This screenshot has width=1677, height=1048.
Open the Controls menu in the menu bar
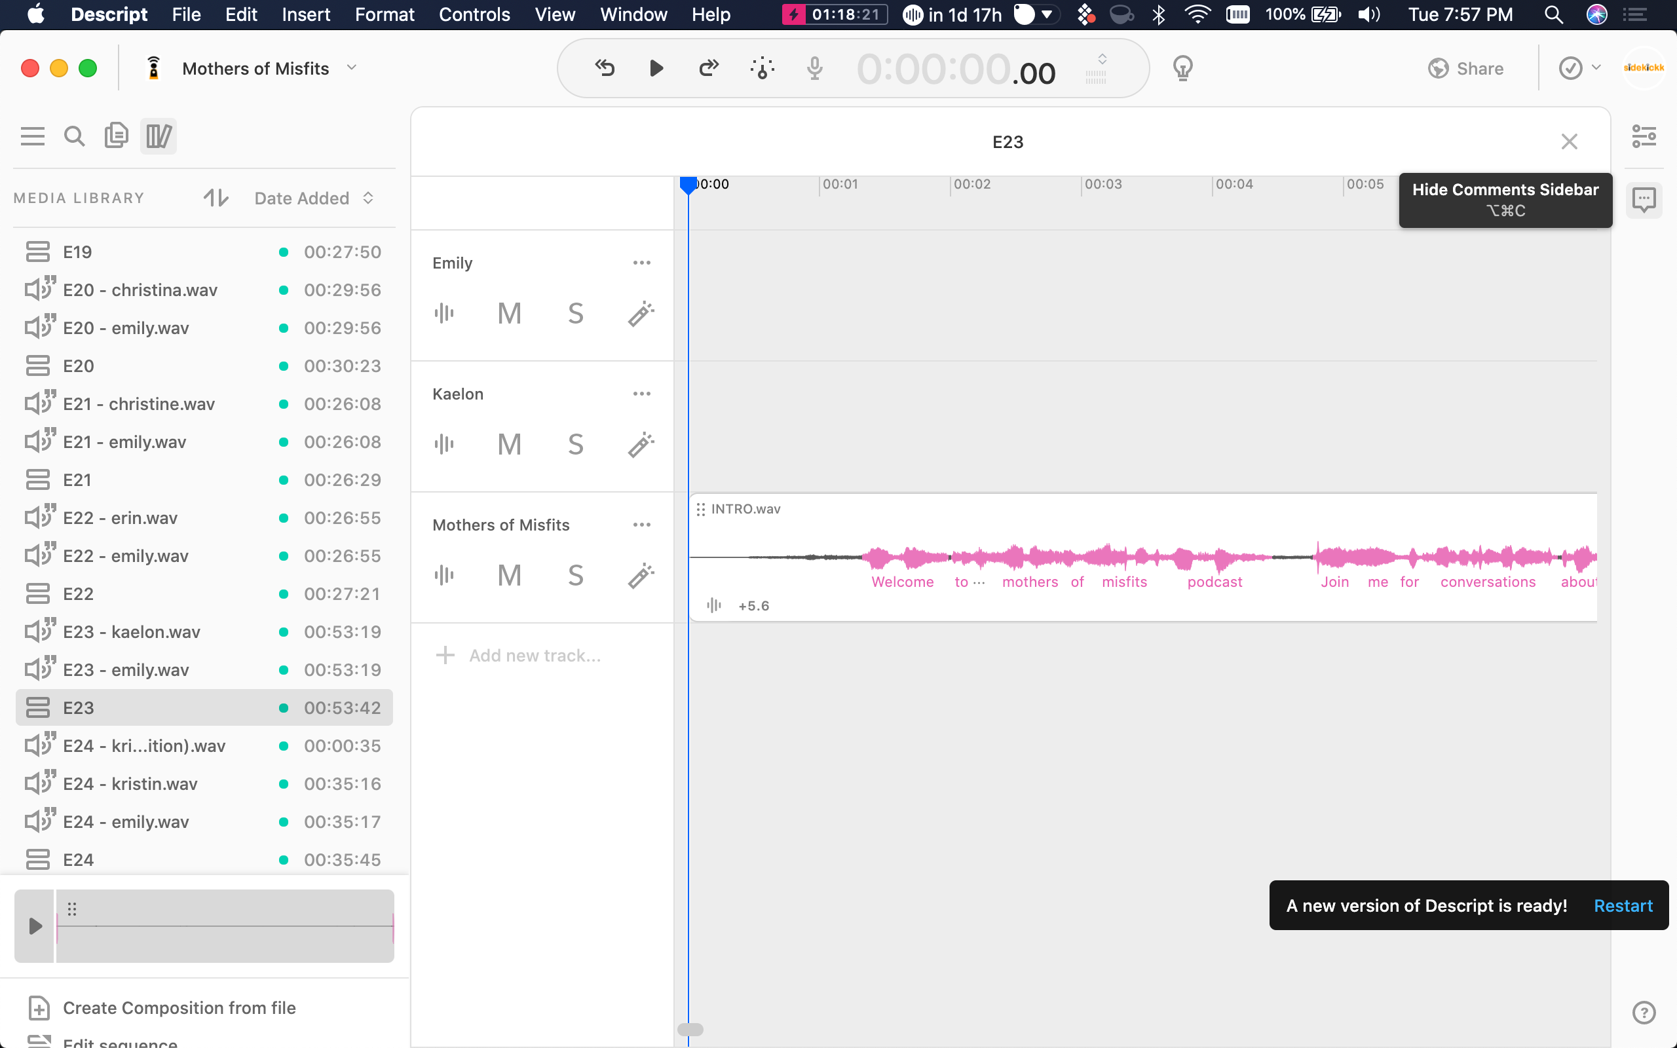tap(474, 14)
